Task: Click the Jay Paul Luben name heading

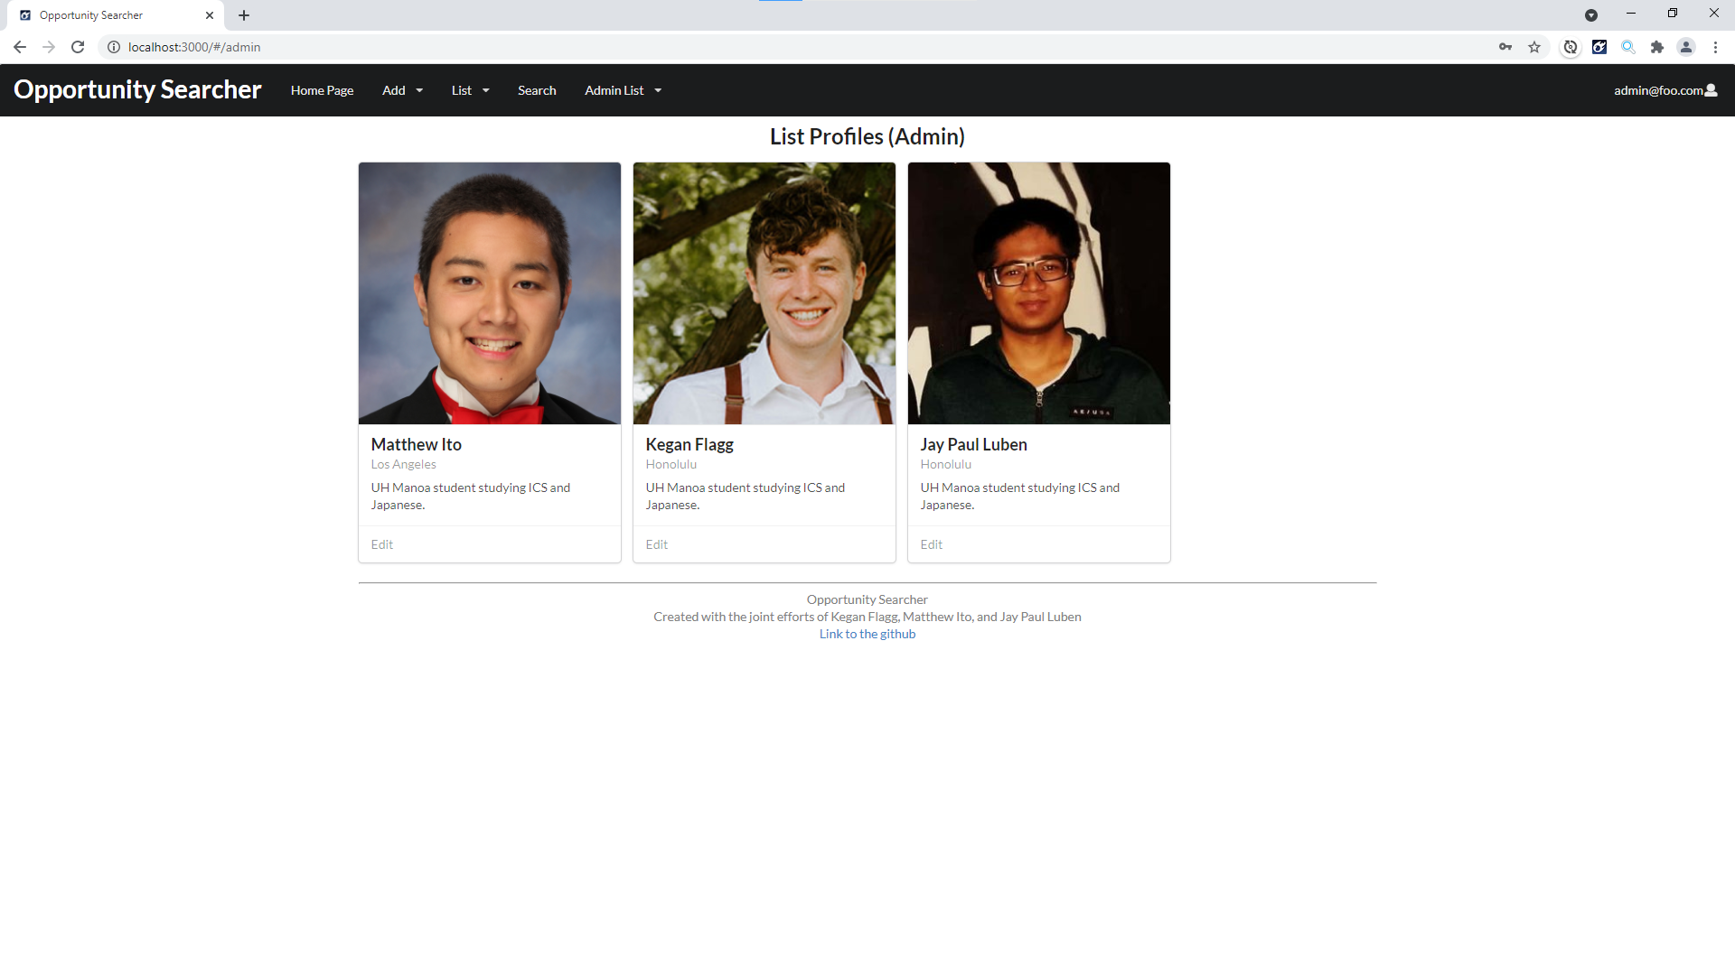Action: click(974, 444)
